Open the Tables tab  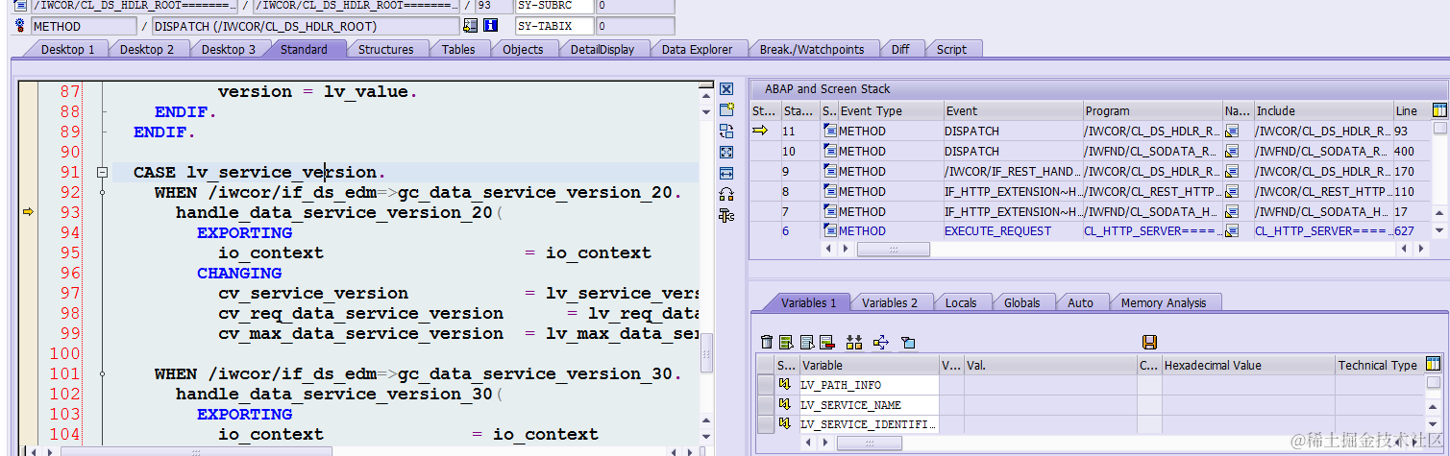[x=458, y=49]
